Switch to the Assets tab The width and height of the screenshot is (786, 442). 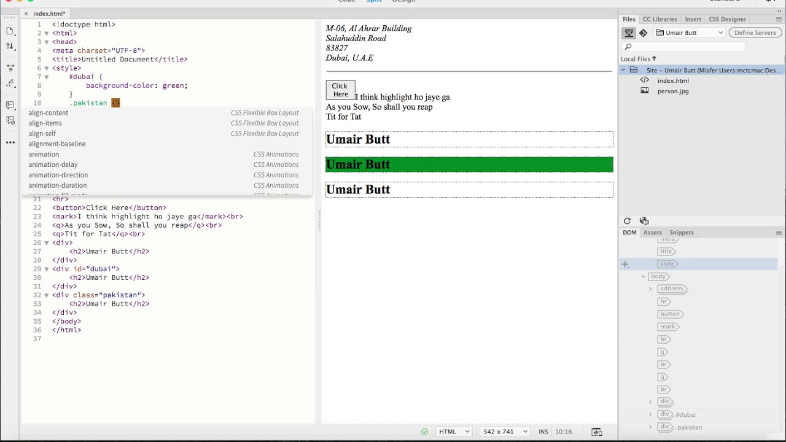click(652, 233)
